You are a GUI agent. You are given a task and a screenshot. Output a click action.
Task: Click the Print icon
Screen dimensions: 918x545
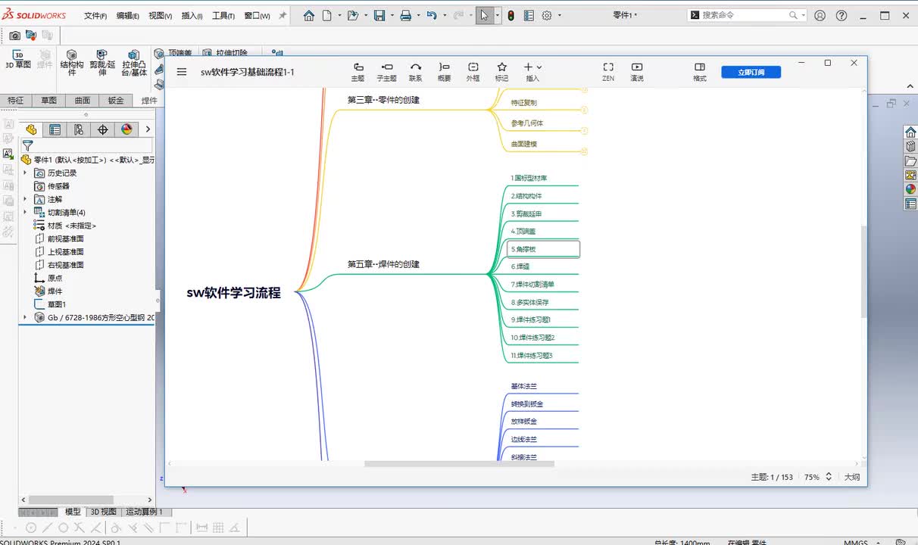[x=405, y=15]
